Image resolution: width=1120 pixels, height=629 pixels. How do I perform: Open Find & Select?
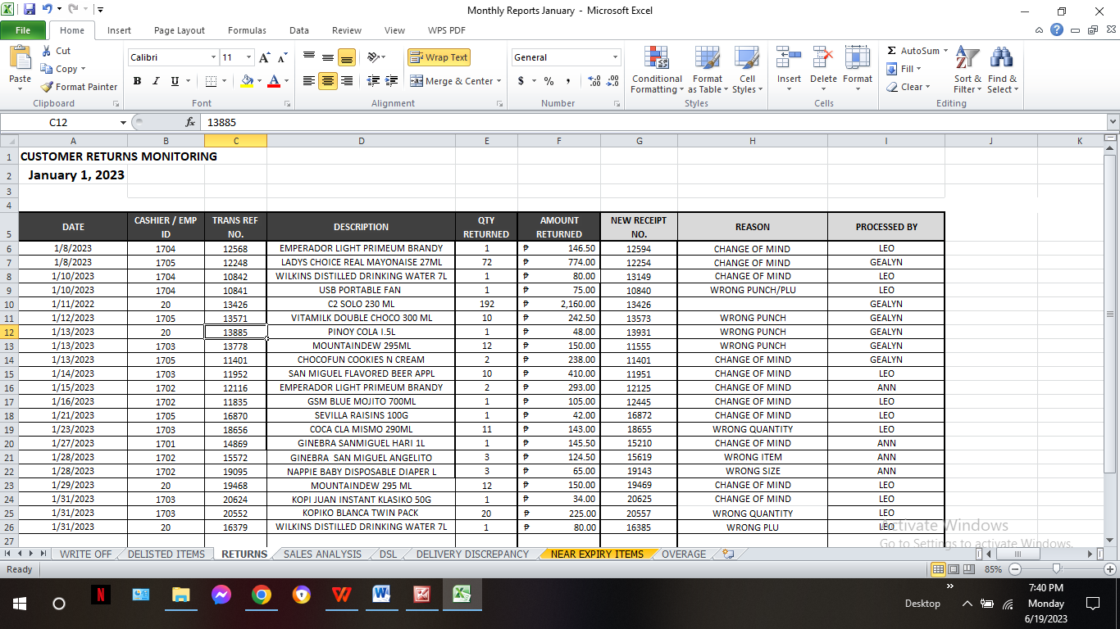click(1002, 70)
